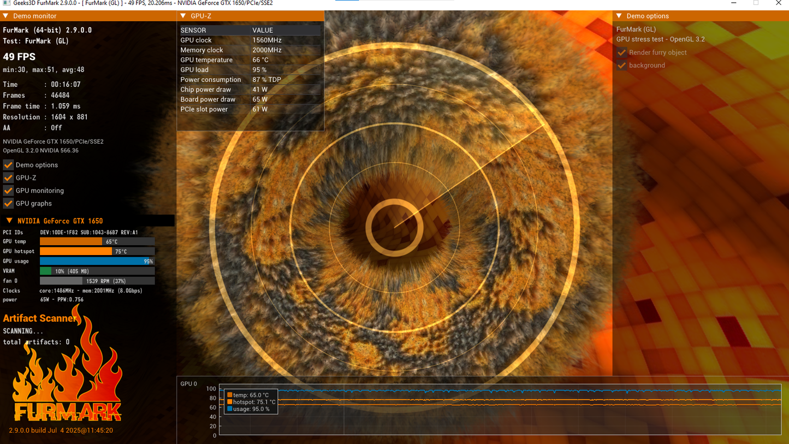Collapse the Demo options panel triangle
Screen dimensions: 789x444
coord(619,16)
